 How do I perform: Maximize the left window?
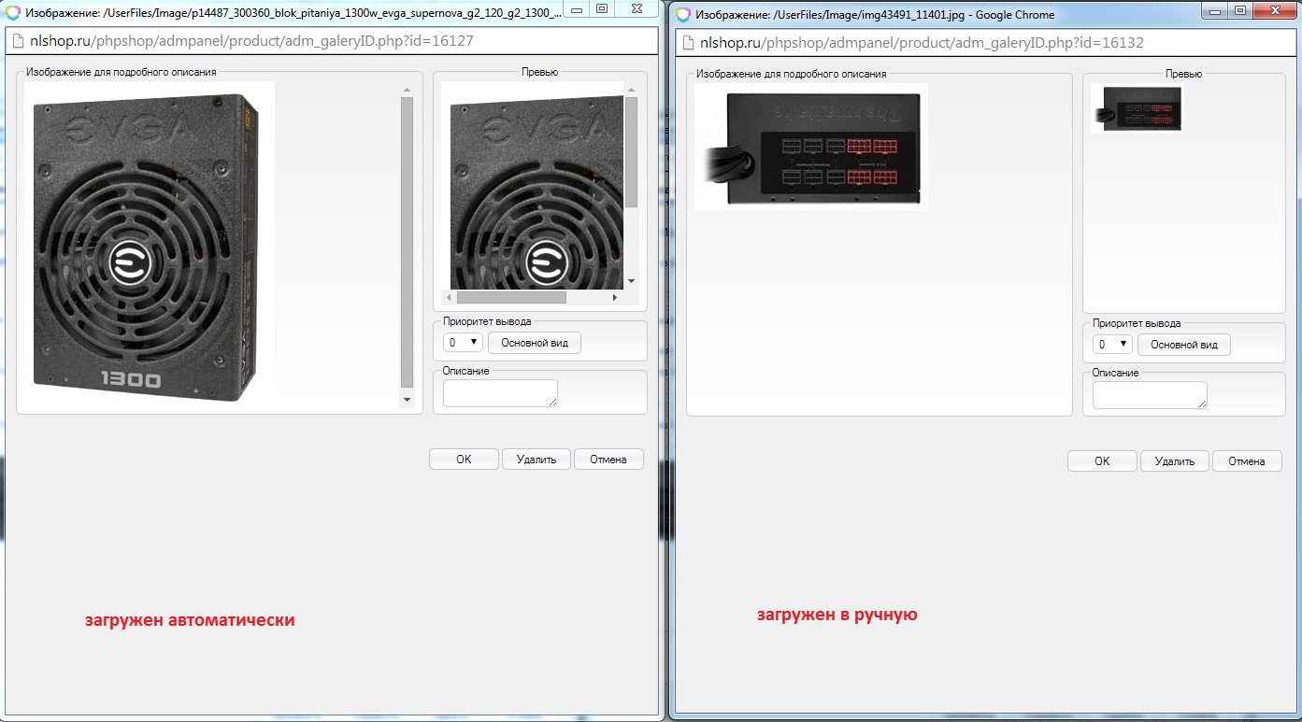tap(602, 9)
